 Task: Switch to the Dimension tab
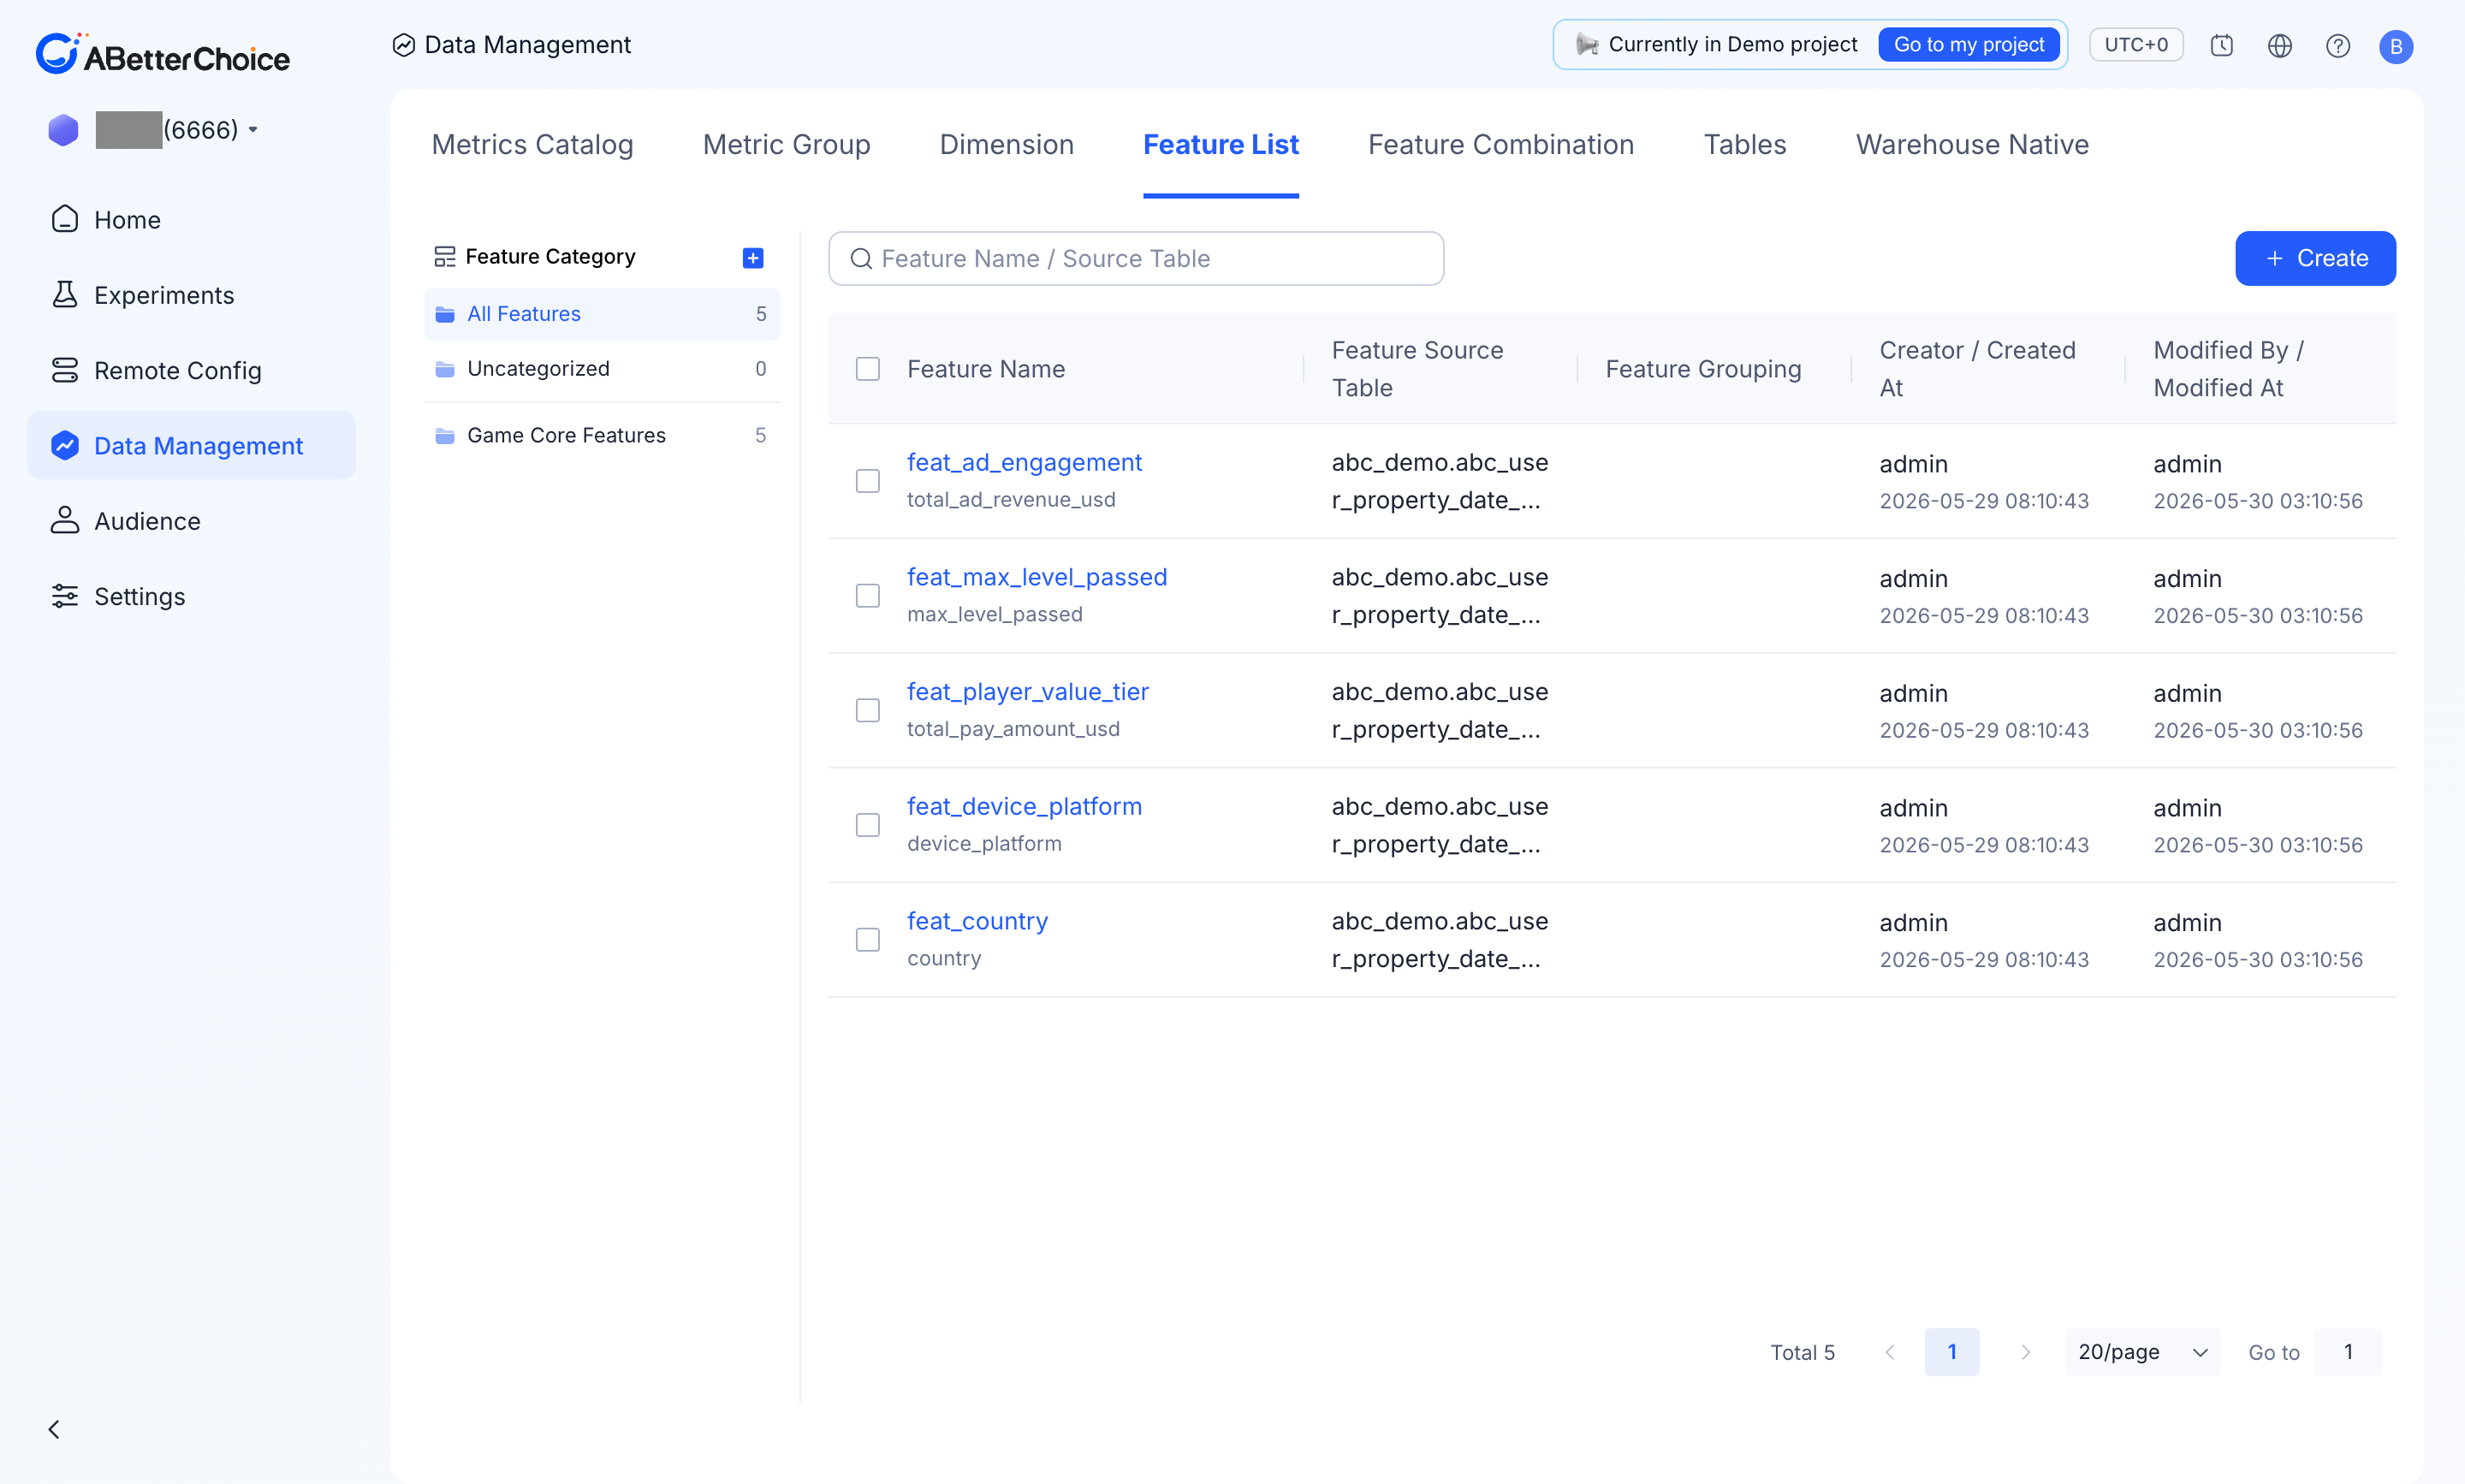coord(1007,145)
